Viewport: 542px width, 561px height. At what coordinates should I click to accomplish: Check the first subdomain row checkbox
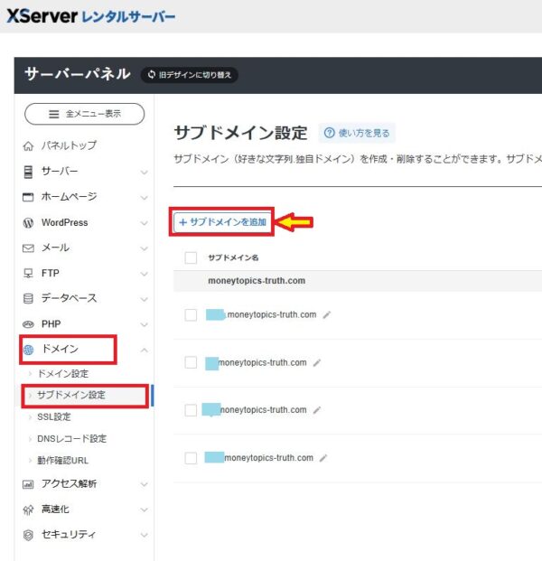click(x=191, y=314)
